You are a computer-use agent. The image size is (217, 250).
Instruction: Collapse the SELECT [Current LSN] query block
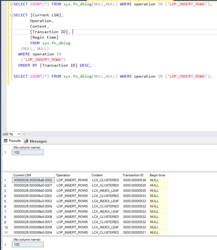tap(11, 15)
